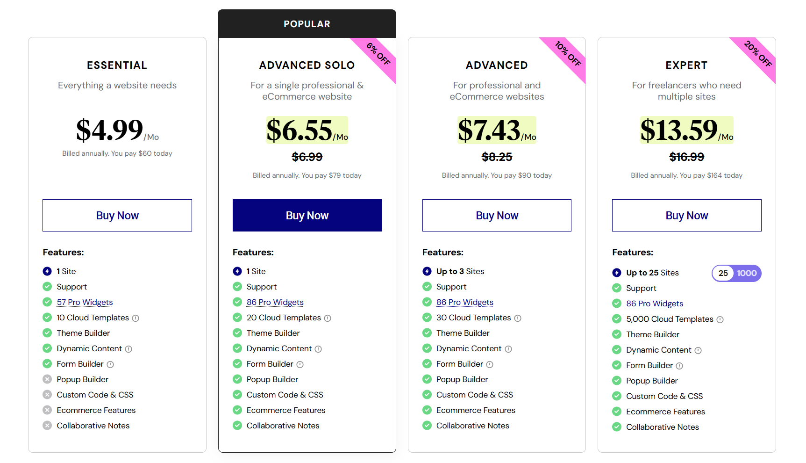Click Essential plan Form Builder info icon
The image size is (806, 463).
tap(110, 364)
